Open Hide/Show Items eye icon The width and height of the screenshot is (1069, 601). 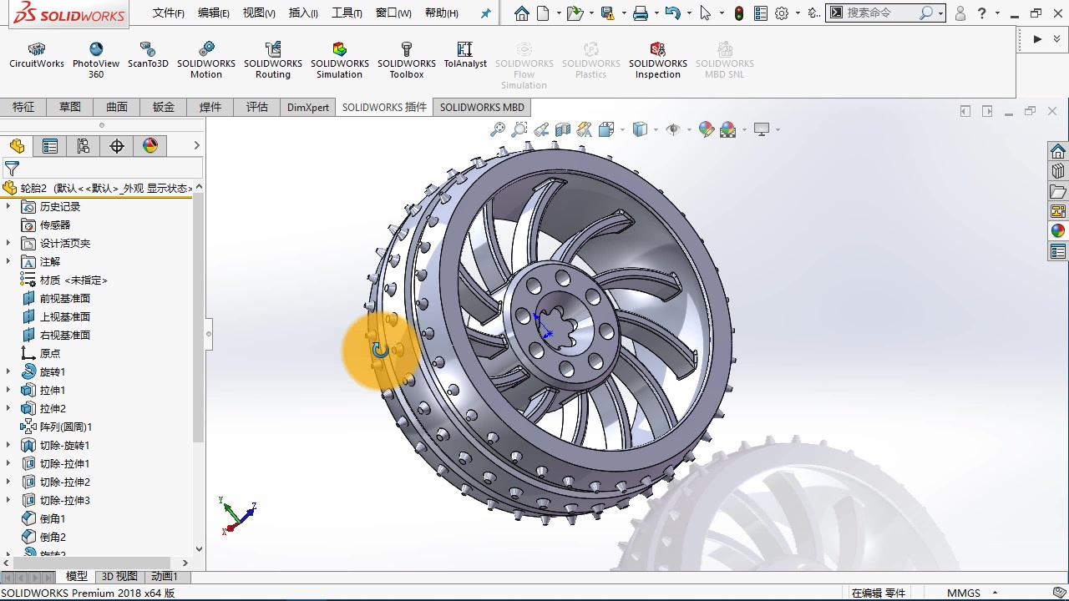click(x=673, y=129)
